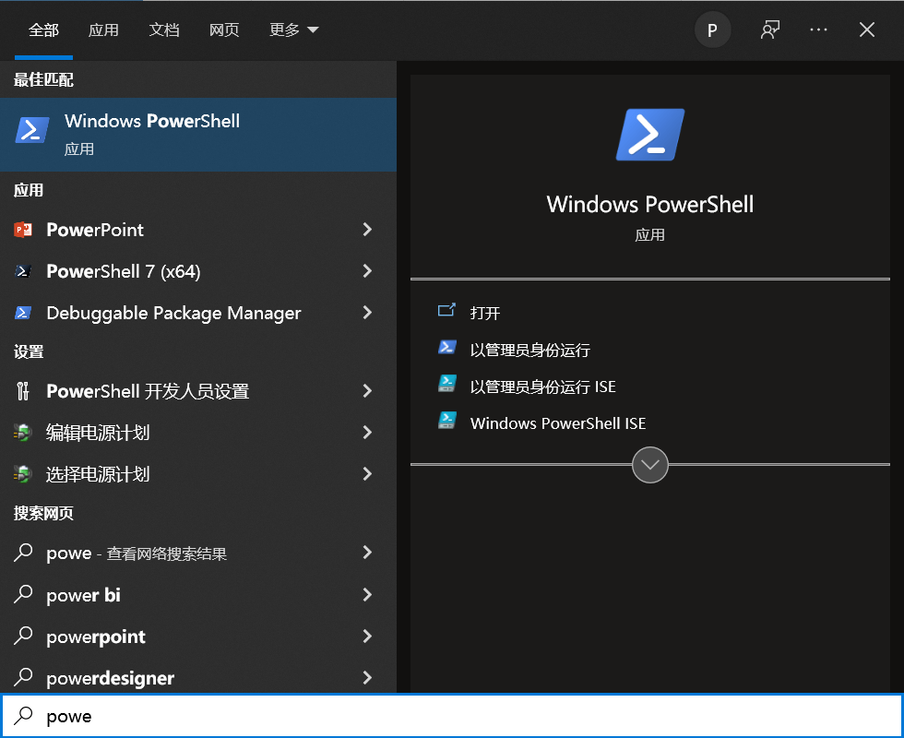Select the PowerPoint result text

pos(94,230)
